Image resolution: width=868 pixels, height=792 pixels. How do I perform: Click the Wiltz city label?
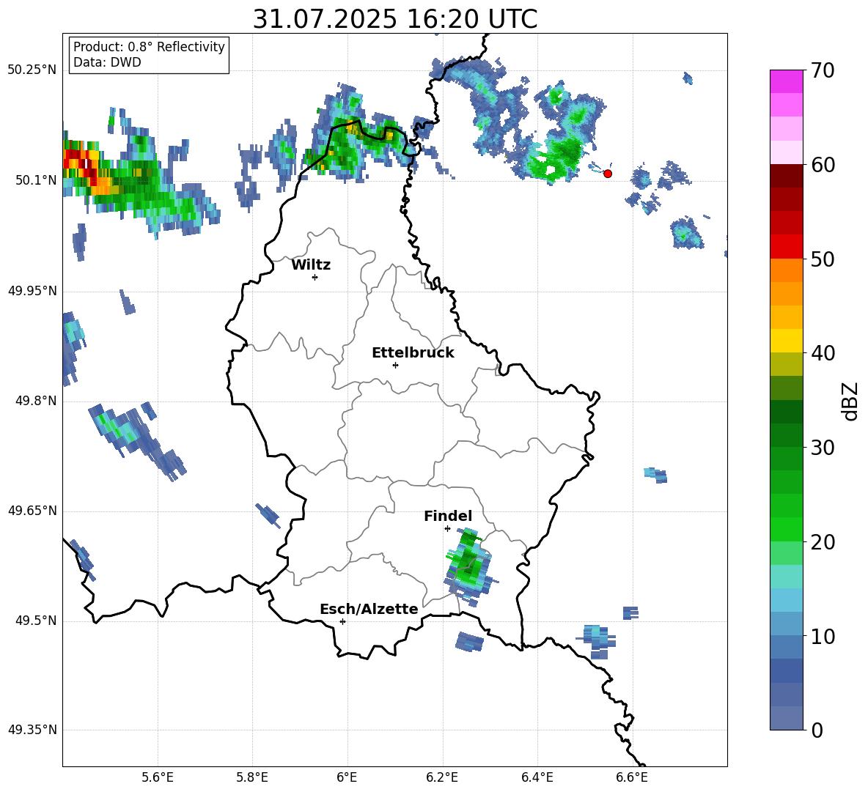311,265
